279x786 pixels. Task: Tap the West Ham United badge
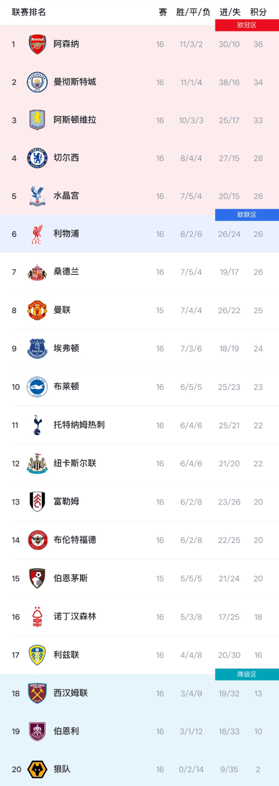point(37,693)
